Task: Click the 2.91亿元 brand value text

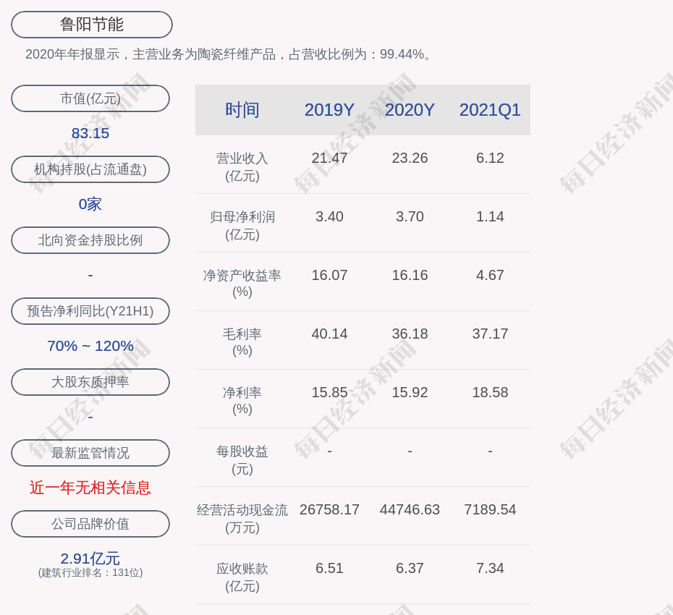Action: tap(90, 559)
